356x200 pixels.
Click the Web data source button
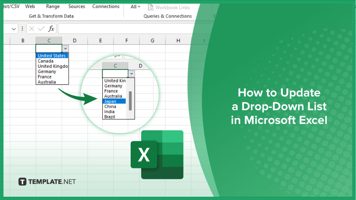30,6
